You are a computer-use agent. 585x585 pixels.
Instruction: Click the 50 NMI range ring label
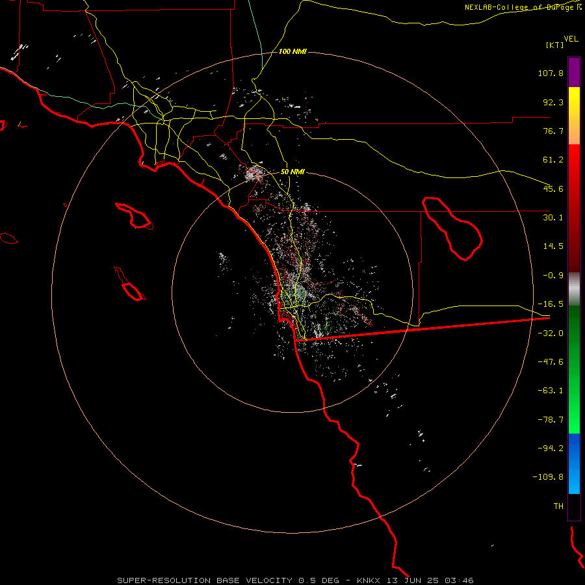pos(292,172)
